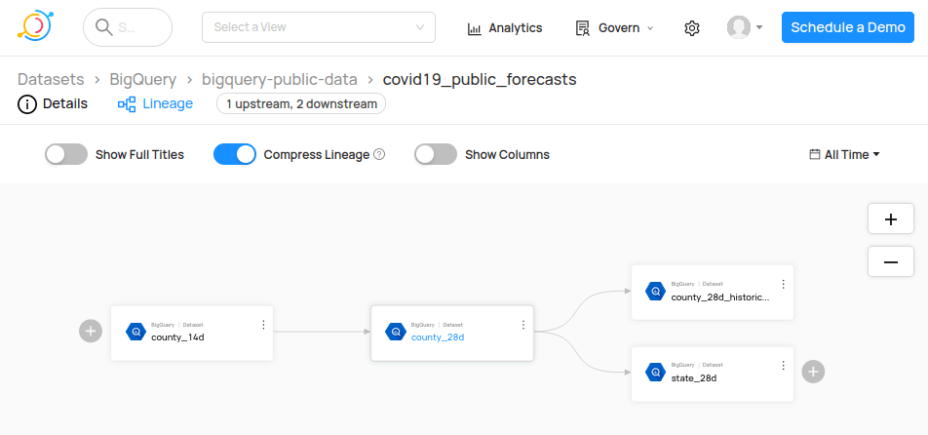This screenshot has width=928, height=435.
Task: Click the Compress Lineage help icon
Action: (x=380, y=154)
